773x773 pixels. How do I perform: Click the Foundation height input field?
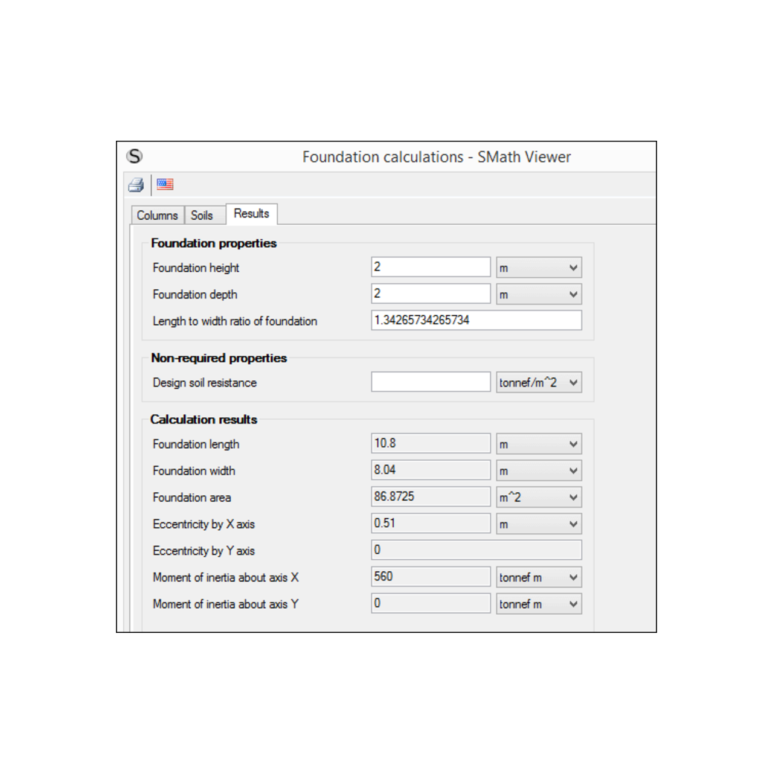[x=431, y=267]
